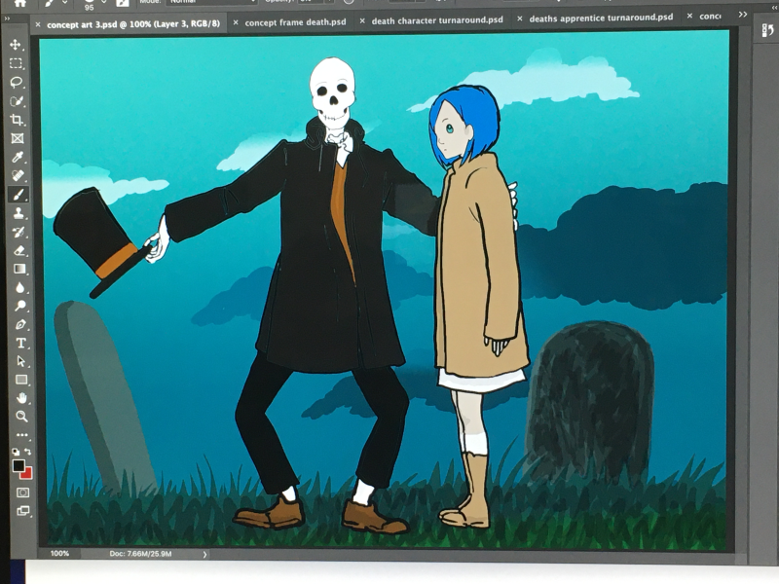
Task: Select the Clone Stamp tool
Action: 18,213
